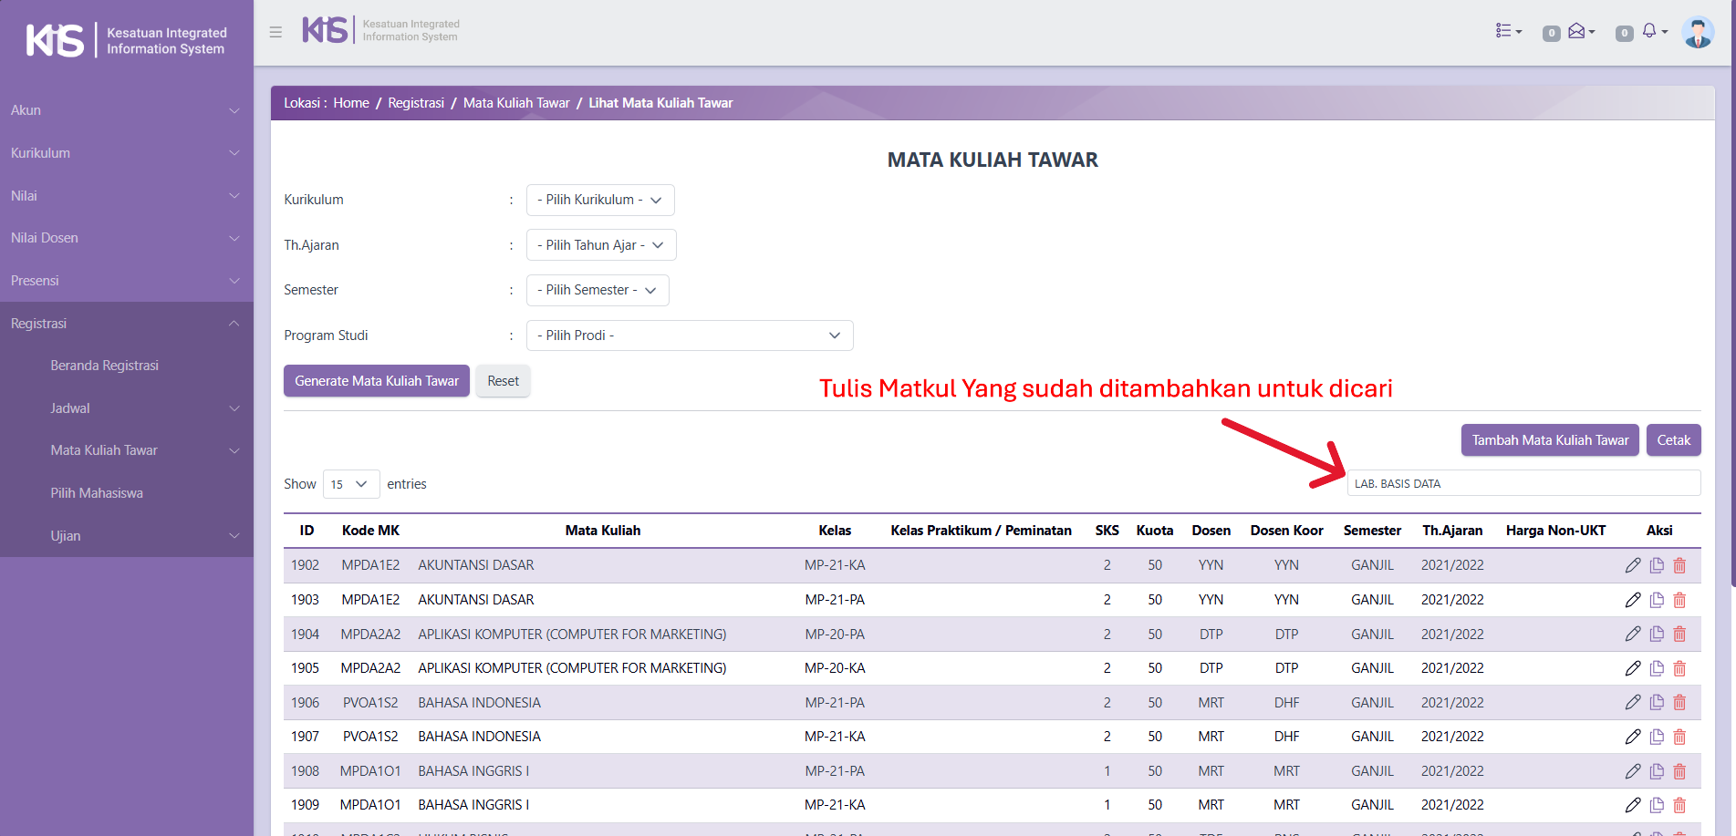Delete row 1906 Bahasa Indonesia with trash icon
The image size is (1736, 836).
point(1679,703)
